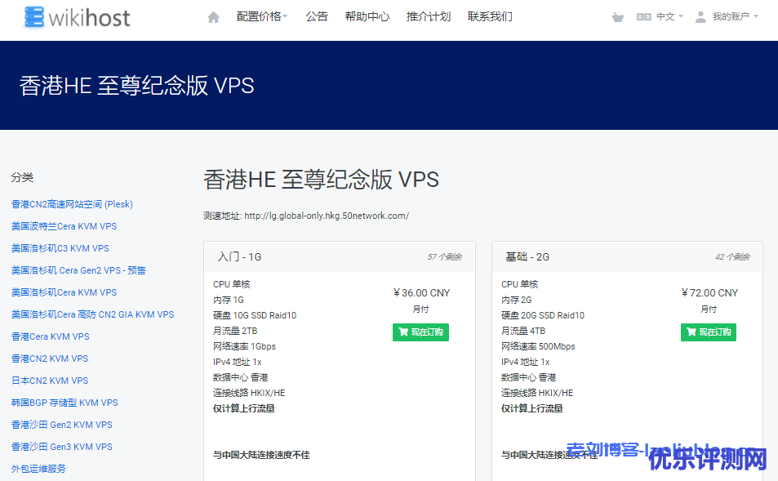Open the 公告 menu item
Screen dimensions: 778x481
point(317,17)
